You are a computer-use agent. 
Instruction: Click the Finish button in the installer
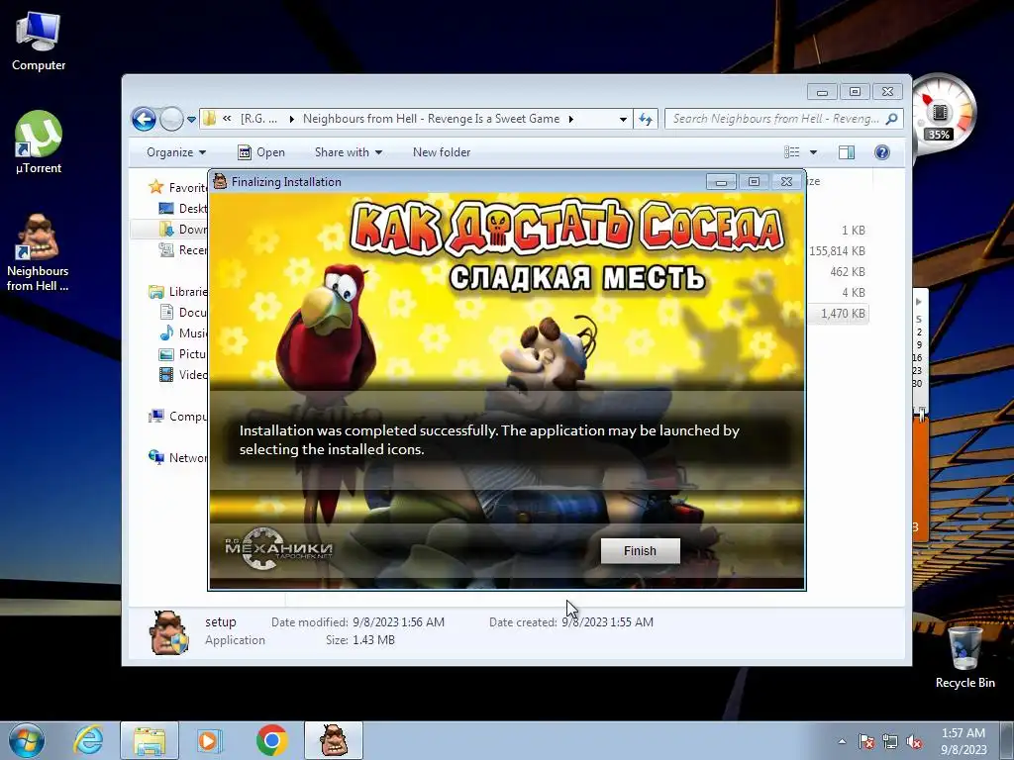coord(640,550)
